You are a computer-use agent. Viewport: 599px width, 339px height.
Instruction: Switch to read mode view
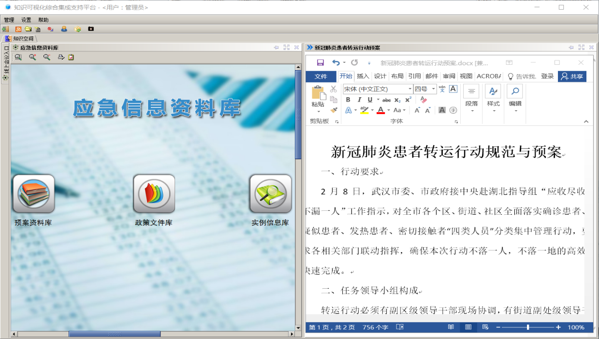(451, 327)
